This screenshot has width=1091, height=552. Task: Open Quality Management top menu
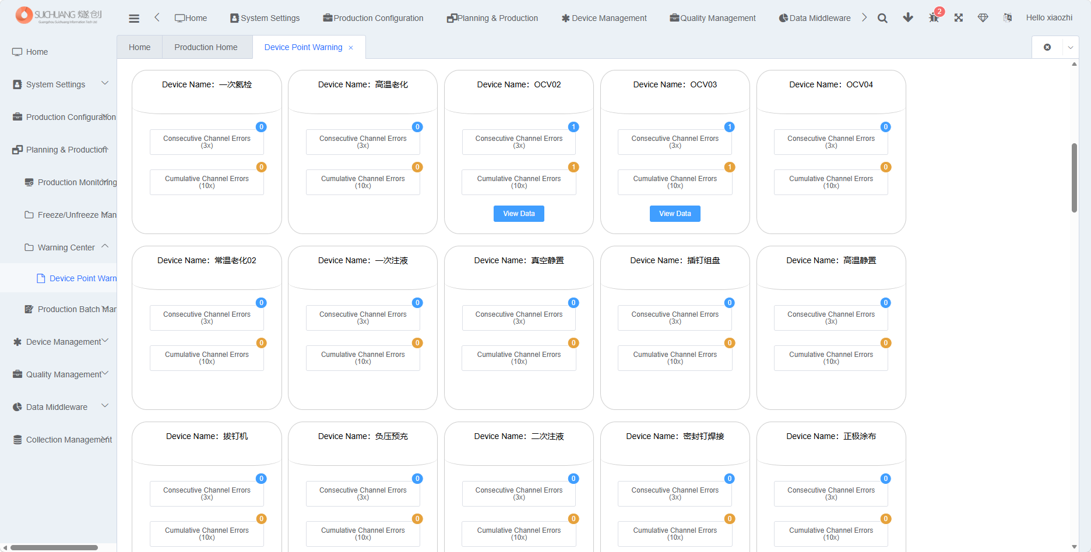tap(713, 18)
